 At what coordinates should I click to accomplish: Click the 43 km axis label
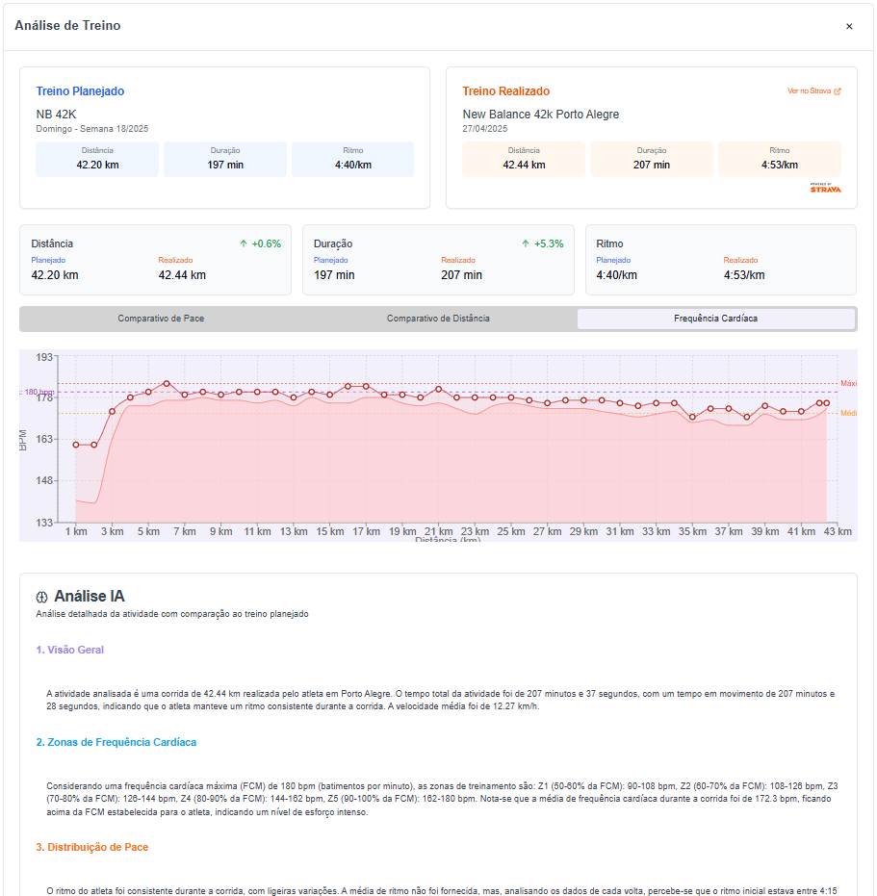838,531
